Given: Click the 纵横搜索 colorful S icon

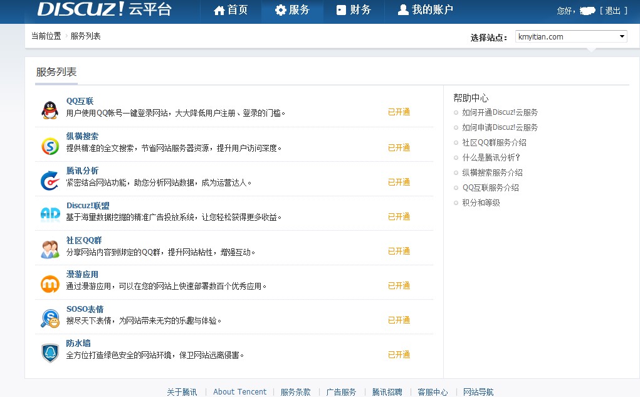Looking at the screenshot, I should [x=50, y=146].
